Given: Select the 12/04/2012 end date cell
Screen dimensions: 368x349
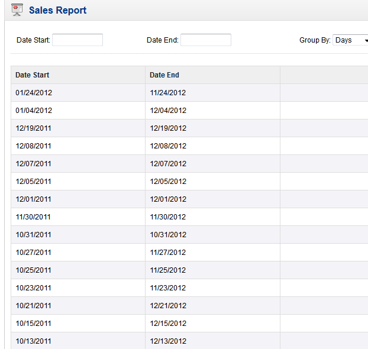Looking at the screenshot, I should click(x=212, y=111).
